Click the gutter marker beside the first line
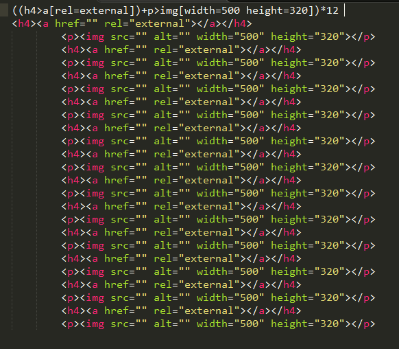399x349 pixels. (4, 10)
